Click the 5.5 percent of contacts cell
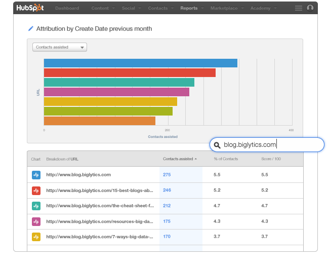The height and width of the screenshot is (266, 329). [x=217, y=175]
